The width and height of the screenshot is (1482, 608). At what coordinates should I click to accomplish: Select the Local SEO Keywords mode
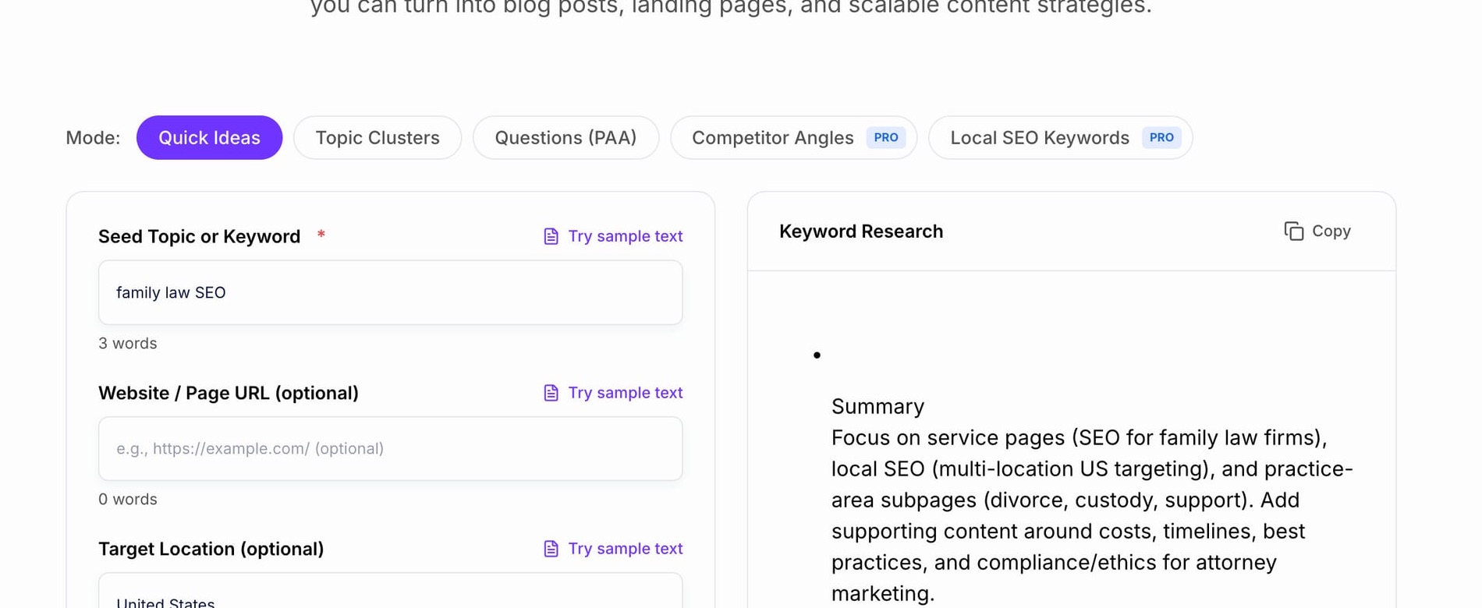point(1060,138)
